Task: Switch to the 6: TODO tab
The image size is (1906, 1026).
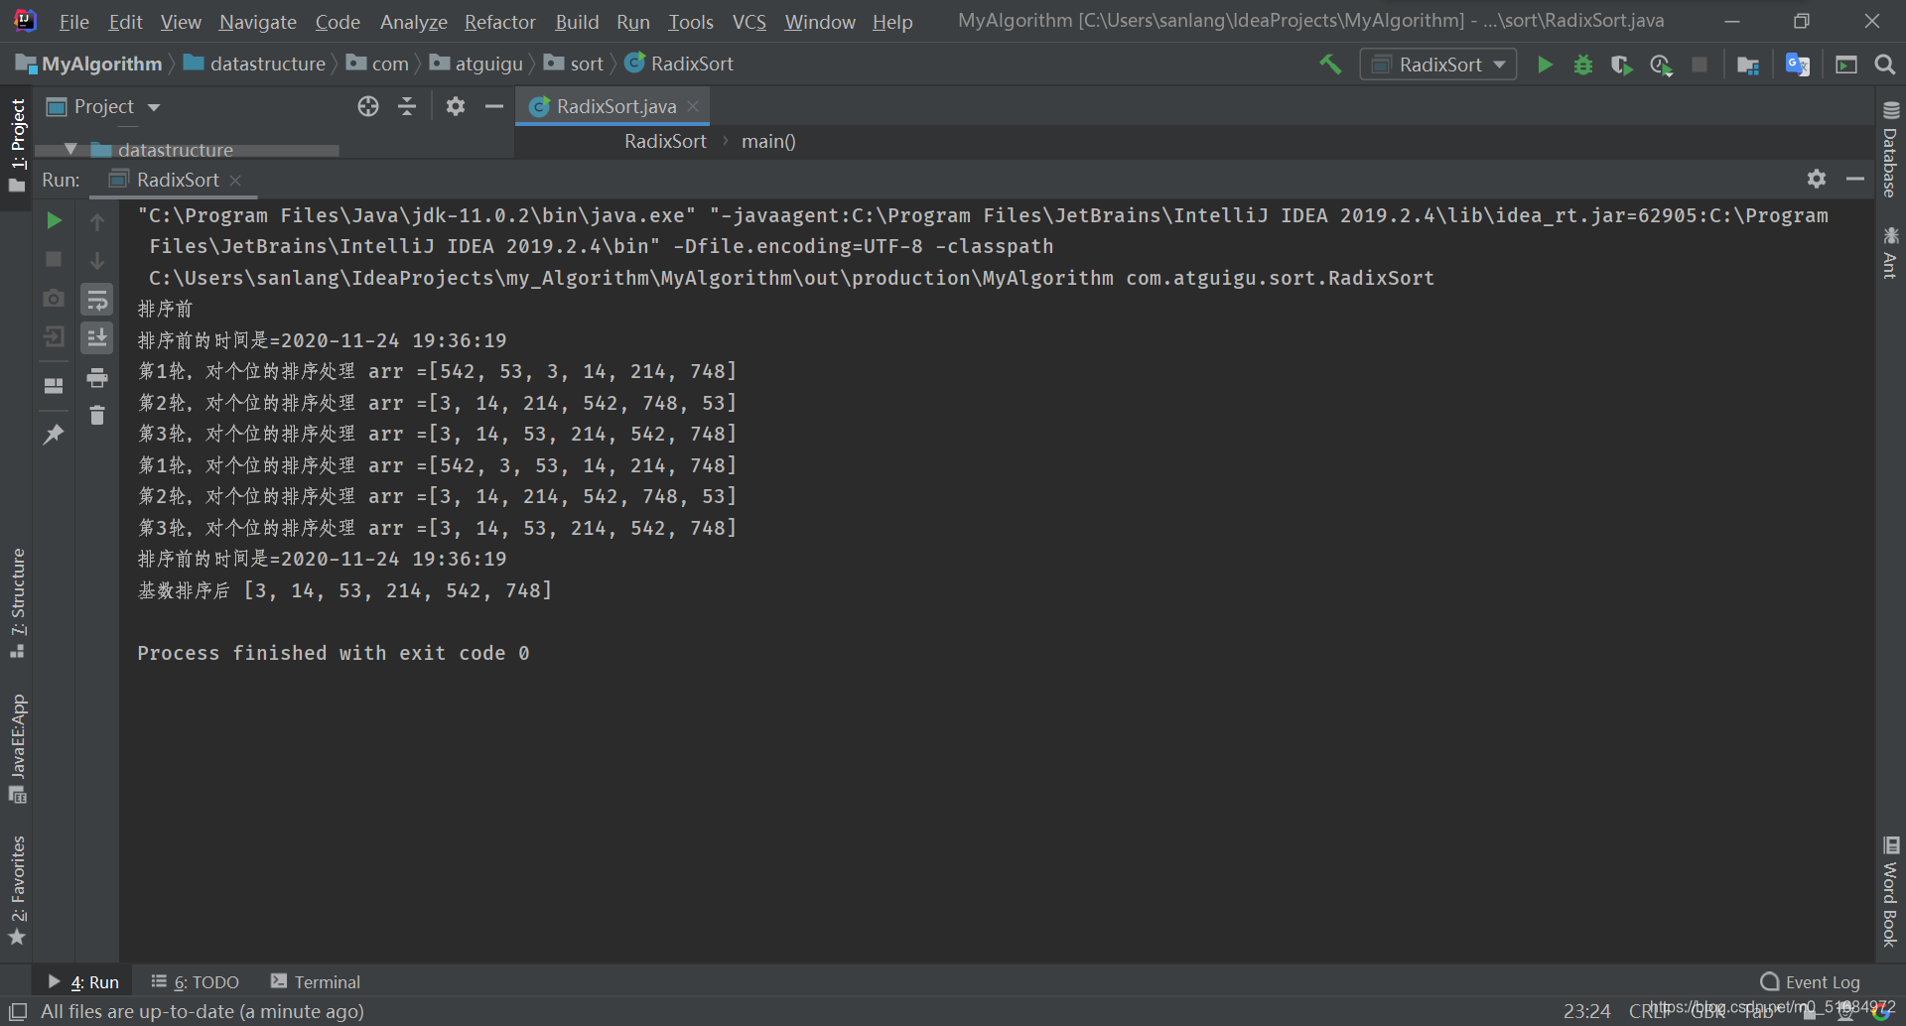Action: coord(196,981)
